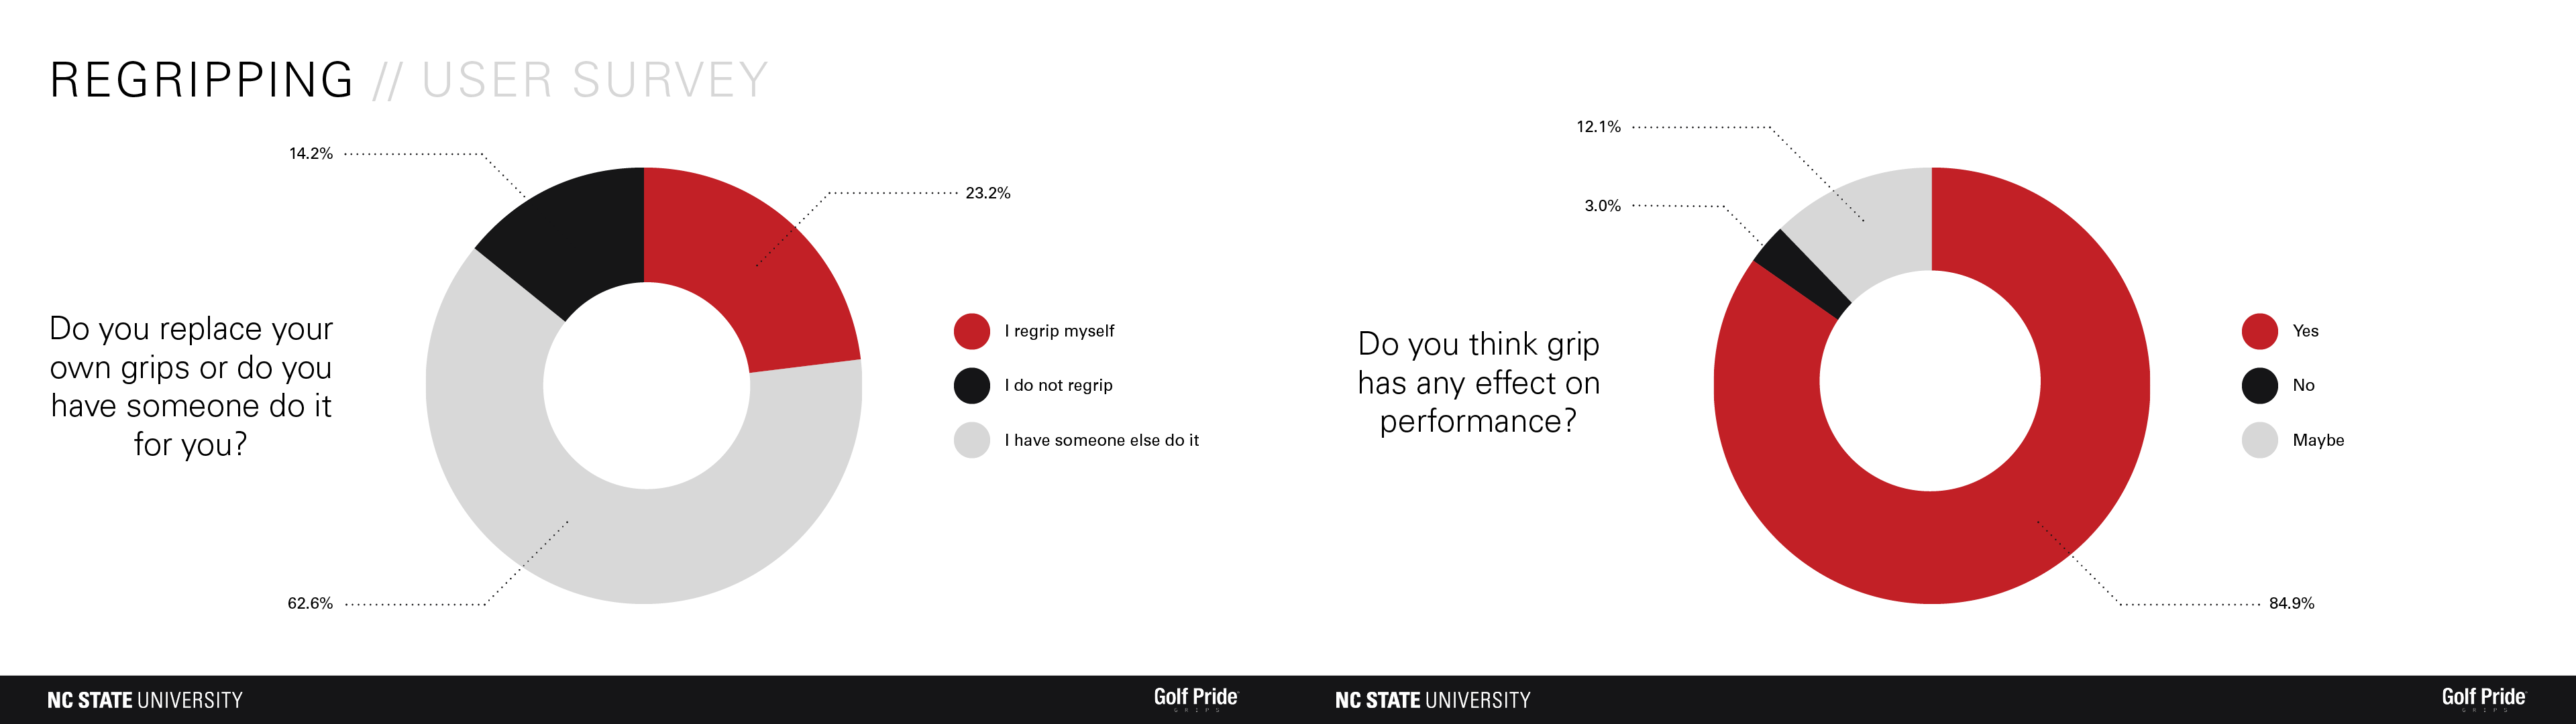
Task: Click the red 'Yes' legend circle
Action: (x=2259, y=331)
